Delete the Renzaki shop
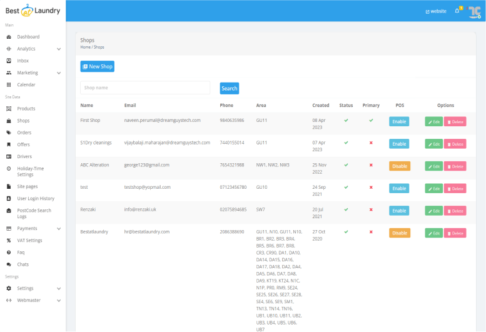This screenshot has height=332, width=486. [455, 211]
